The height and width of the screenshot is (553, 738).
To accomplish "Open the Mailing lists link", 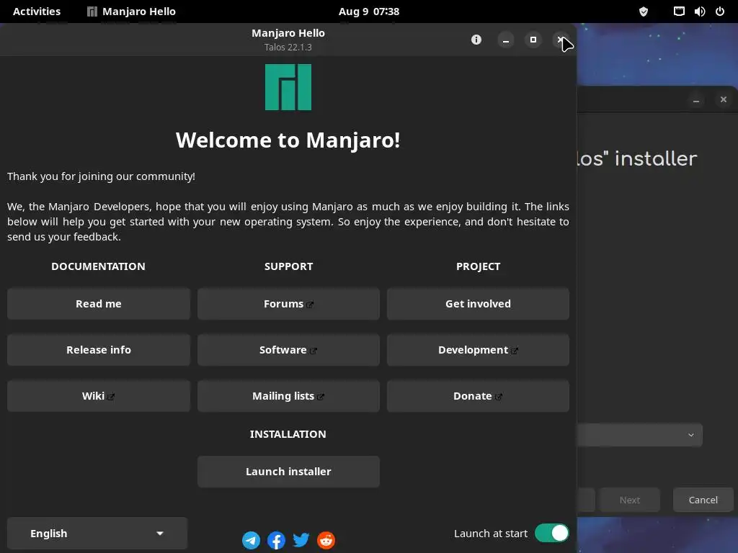I will (x=288, y=396).
